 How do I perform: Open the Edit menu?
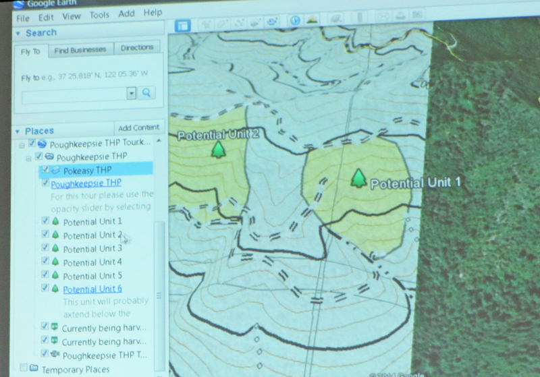pyautogui.click(x=46, y=18)
